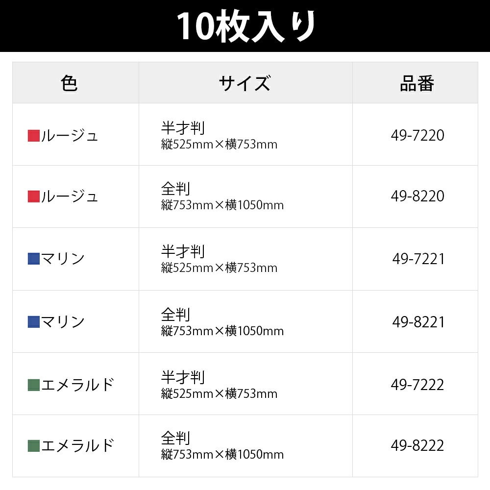Click 全判 size text in the last エメラルド row
This screenshot has width=490, height=490.
(x=175, y=438)
